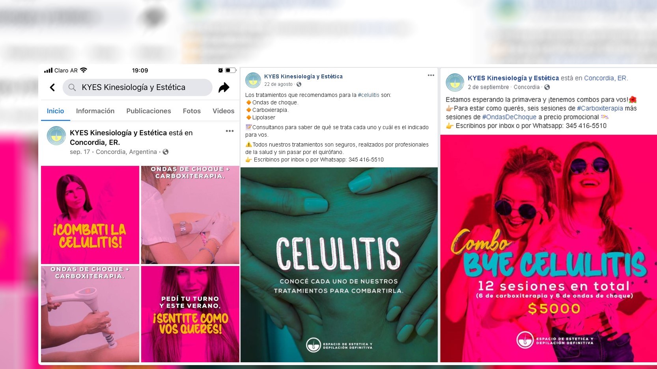Switch to the Información tab
This screenshot has width=657, height=369.
[x=95, y=111]
